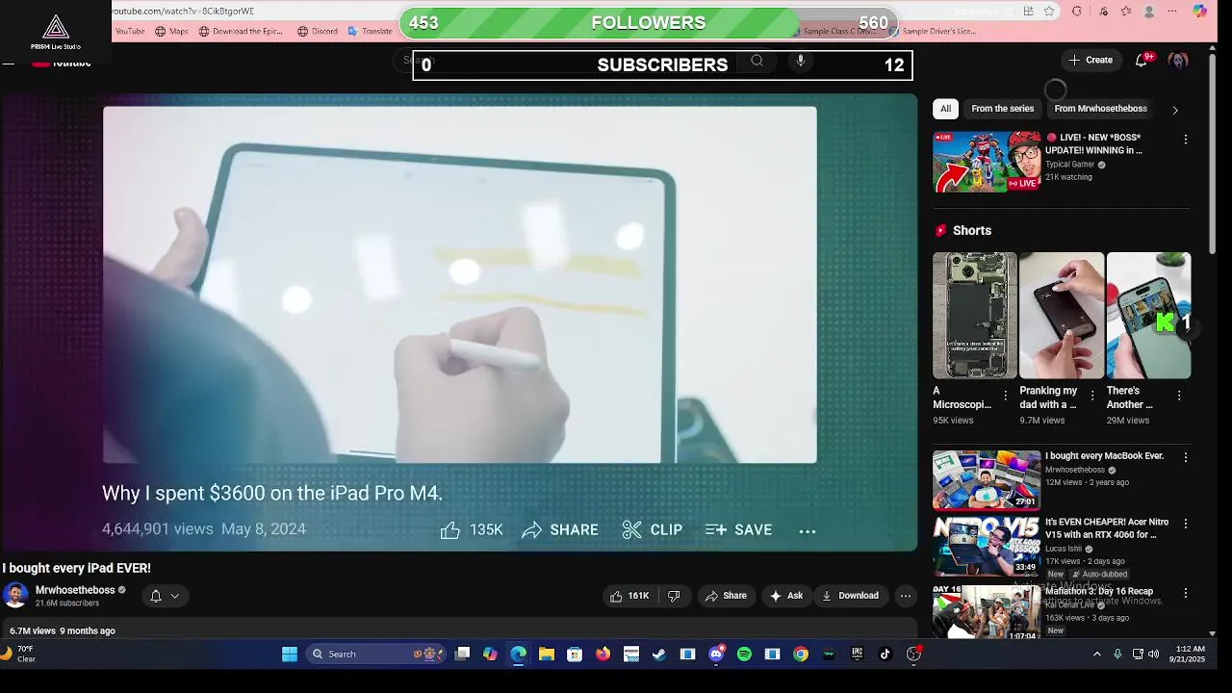1232x693 pixels.
Task: Open the Mrwhosetheboss channel avatar
Action: [14, 596]
